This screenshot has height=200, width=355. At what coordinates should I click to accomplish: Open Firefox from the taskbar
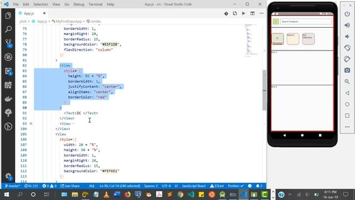[x=128, y=194]
